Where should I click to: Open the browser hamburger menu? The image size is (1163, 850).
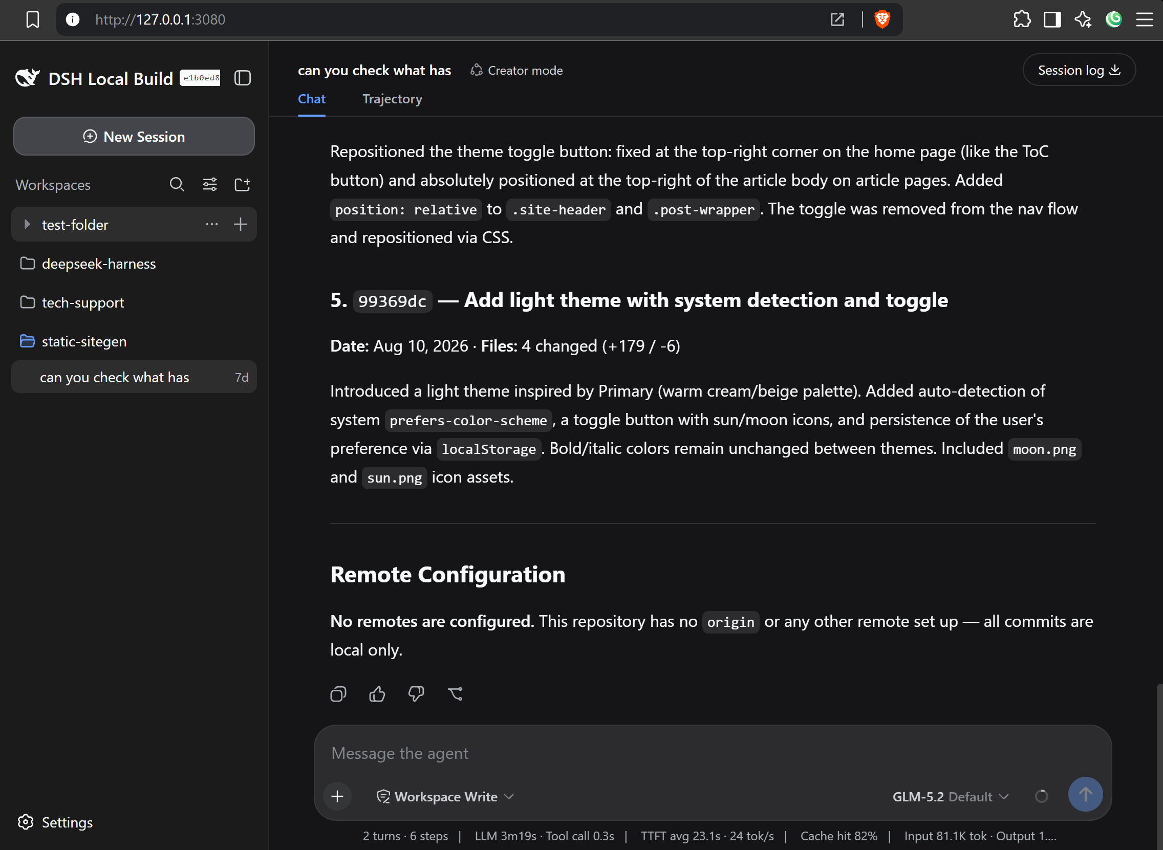(x=1145, y=19)
